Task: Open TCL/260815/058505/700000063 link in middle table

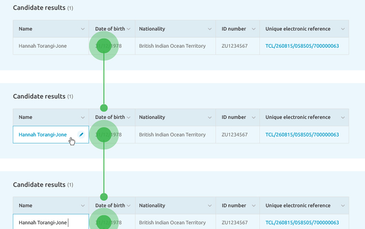Action: (302, 135)
